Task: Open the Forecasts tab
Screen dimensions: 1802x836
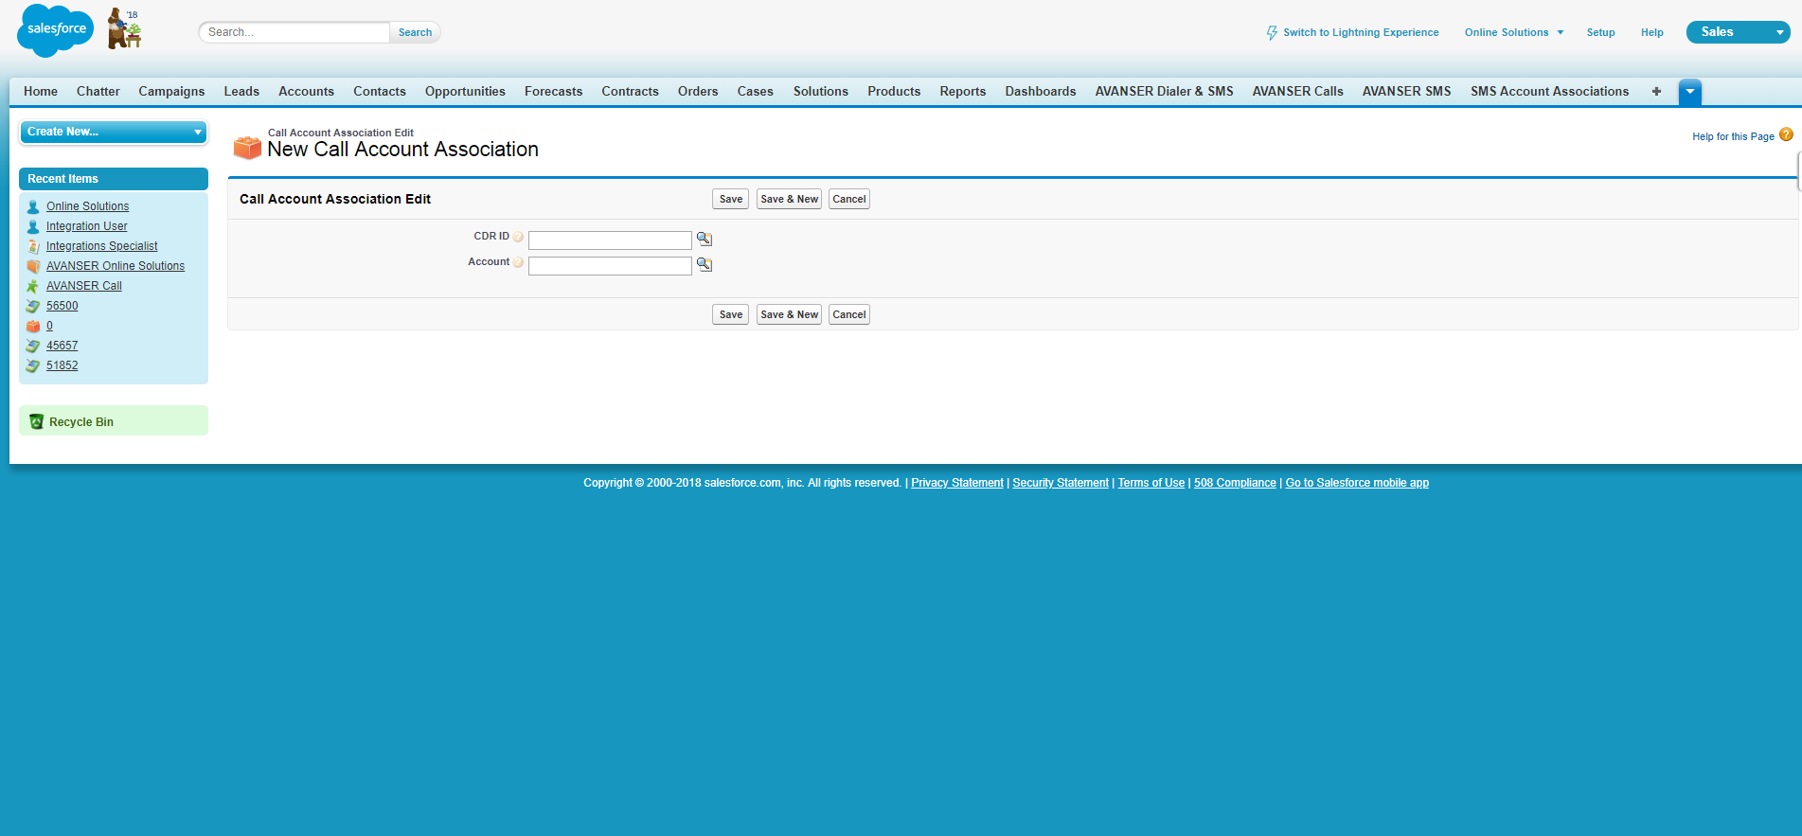Action: tap(554, 92)
